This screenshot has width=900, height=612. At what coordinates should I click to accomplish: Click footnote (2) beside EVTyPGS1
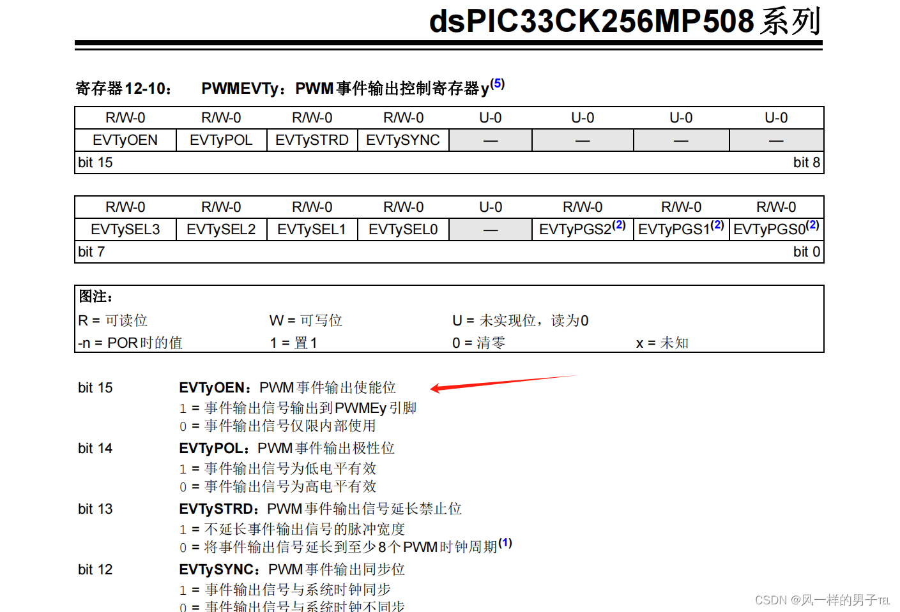[717, 225]
